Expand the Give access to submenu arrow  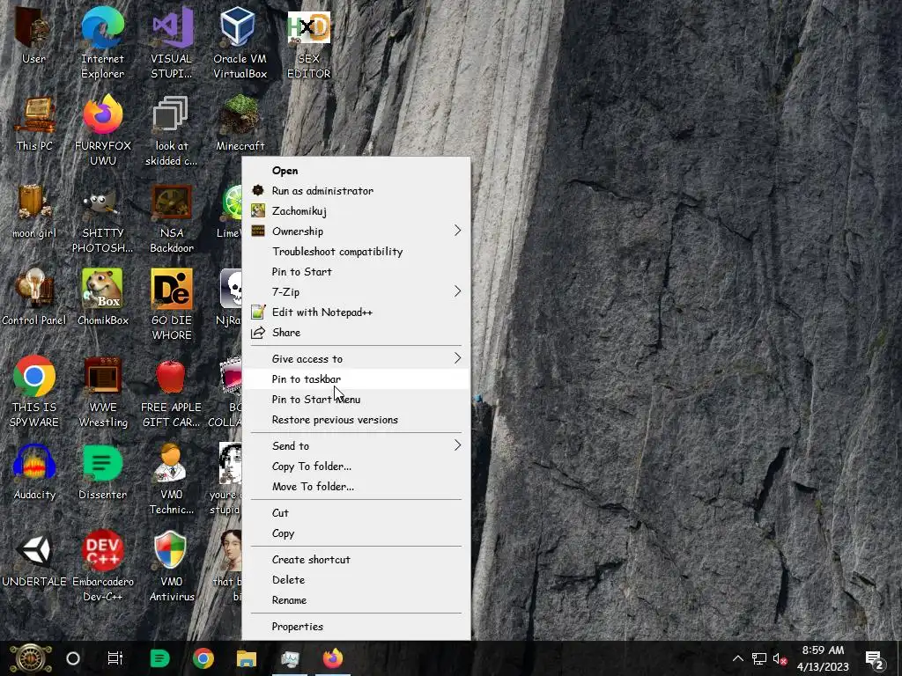point(457,358)
